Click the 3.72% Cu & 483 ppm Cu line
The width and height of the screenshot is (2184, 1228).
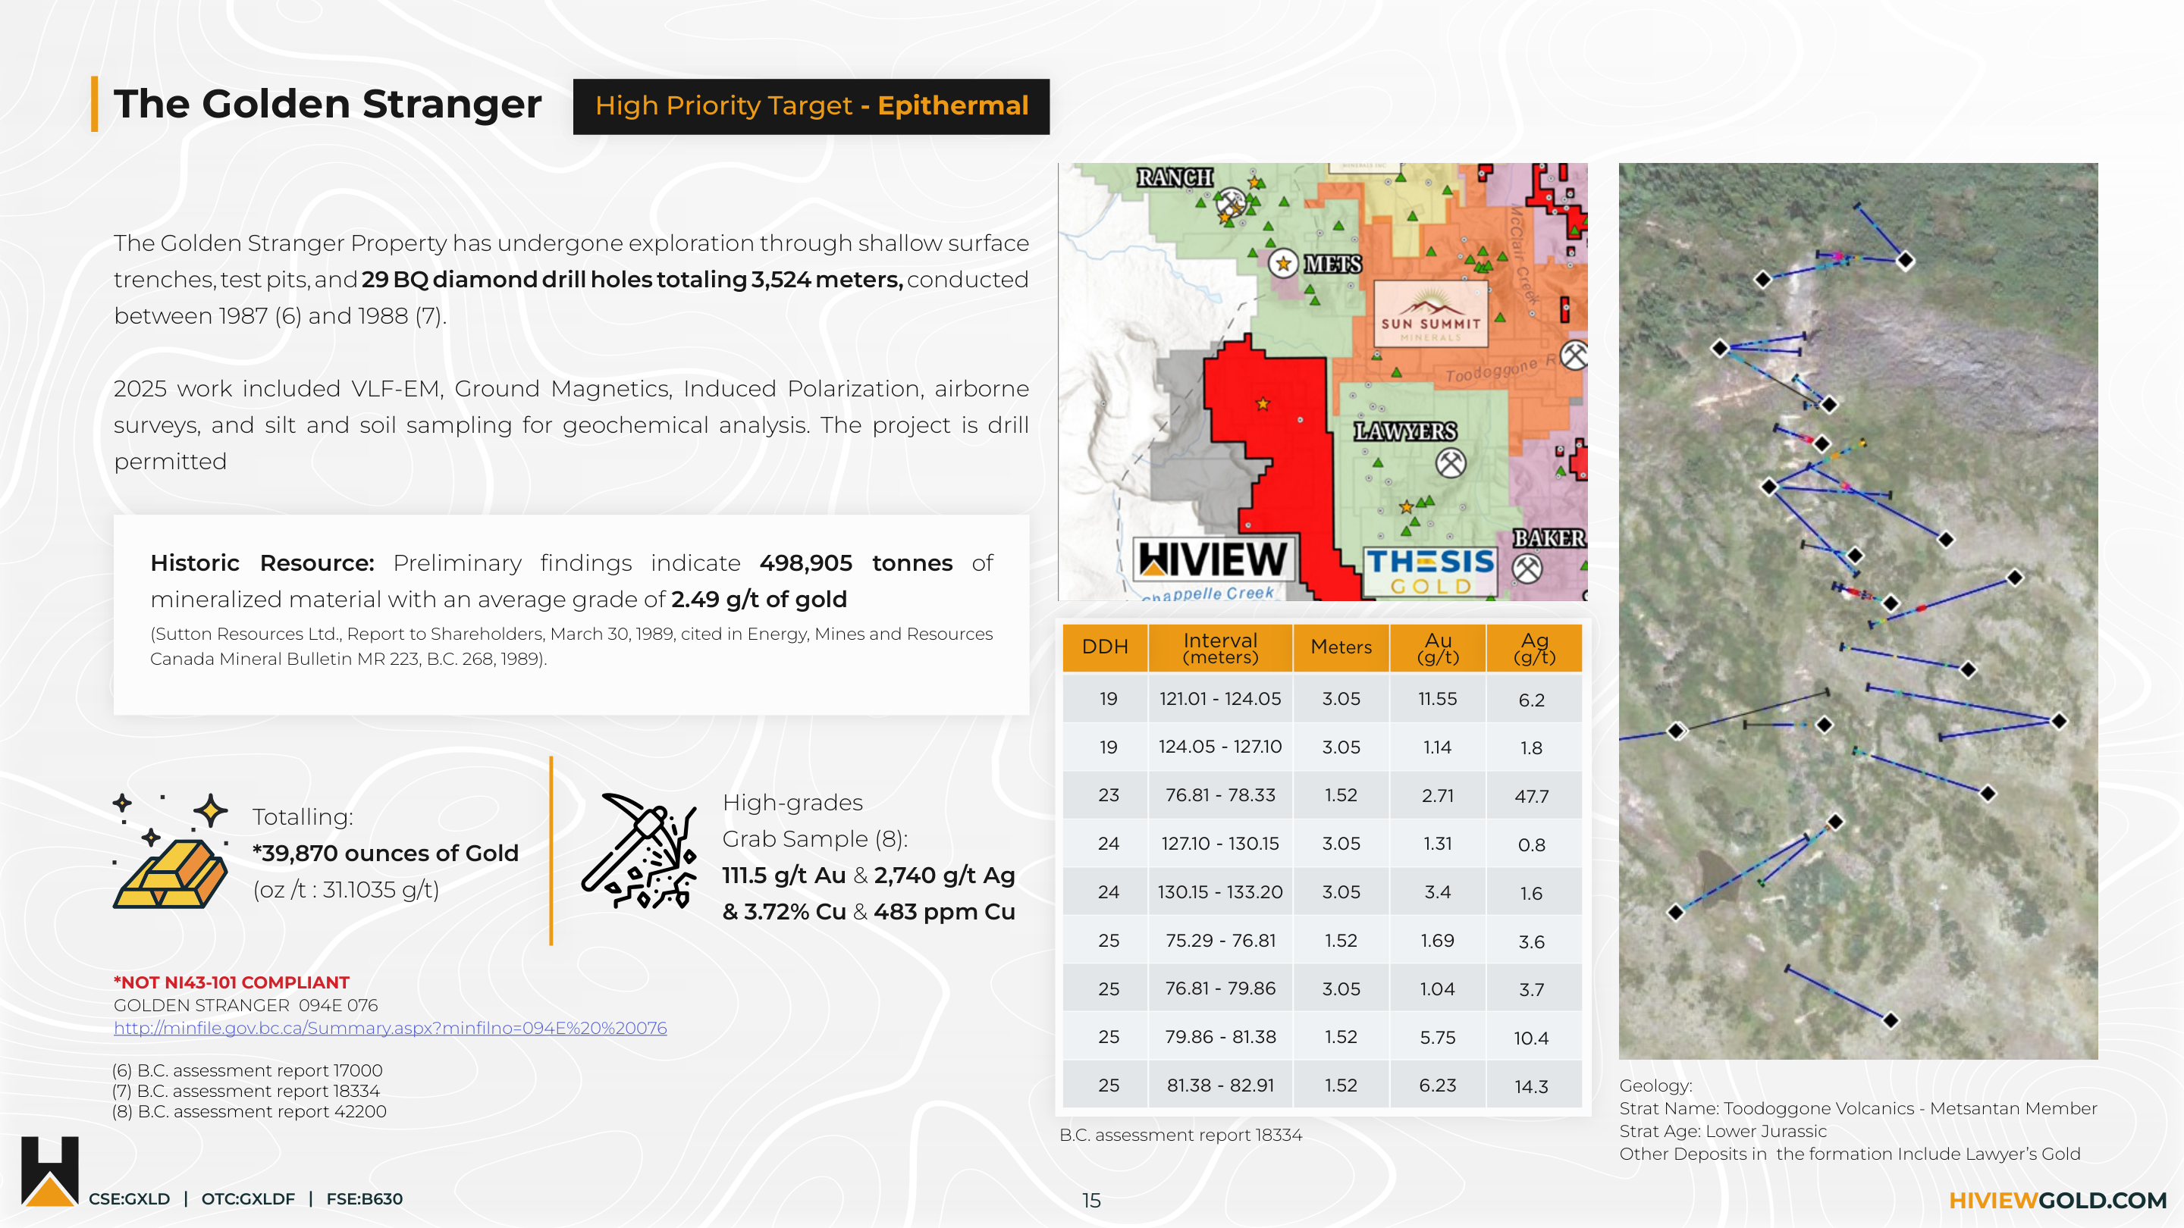click(x=869, y=911)
